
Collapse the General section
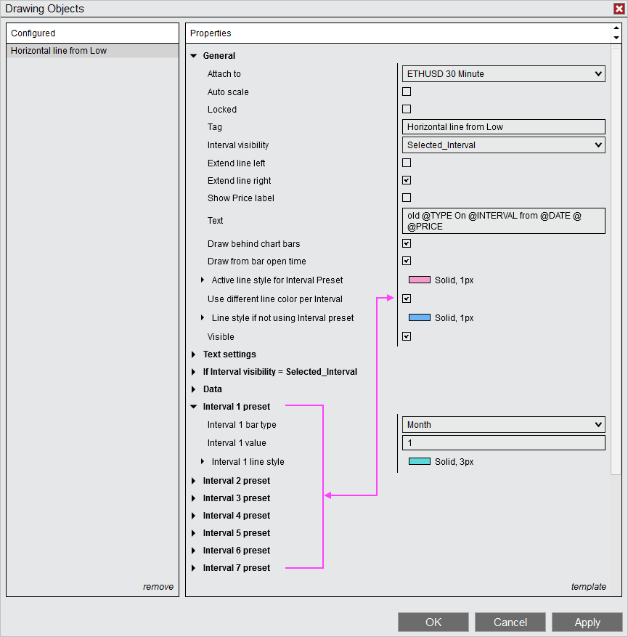point(193,55)
